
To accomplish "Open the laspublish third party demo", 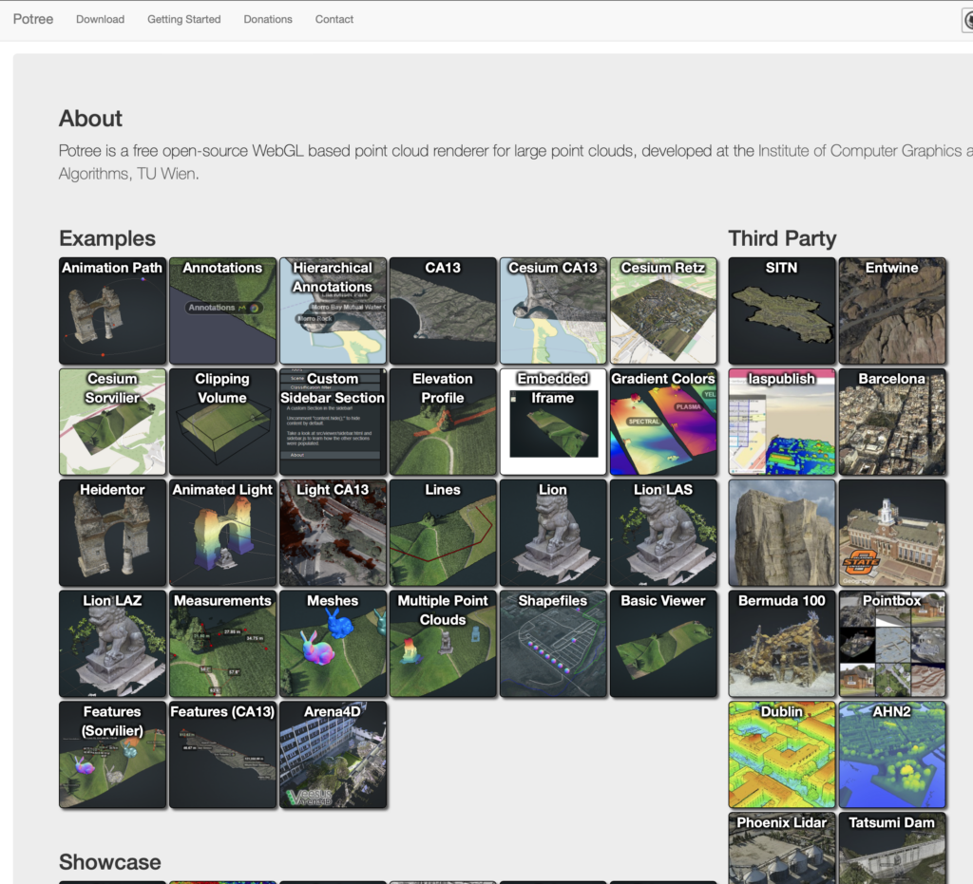I will click(x=782, y=422).
